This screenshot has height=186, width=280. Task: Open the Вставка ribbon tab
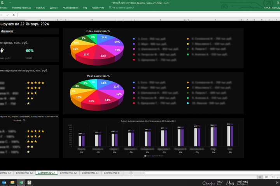3,8
